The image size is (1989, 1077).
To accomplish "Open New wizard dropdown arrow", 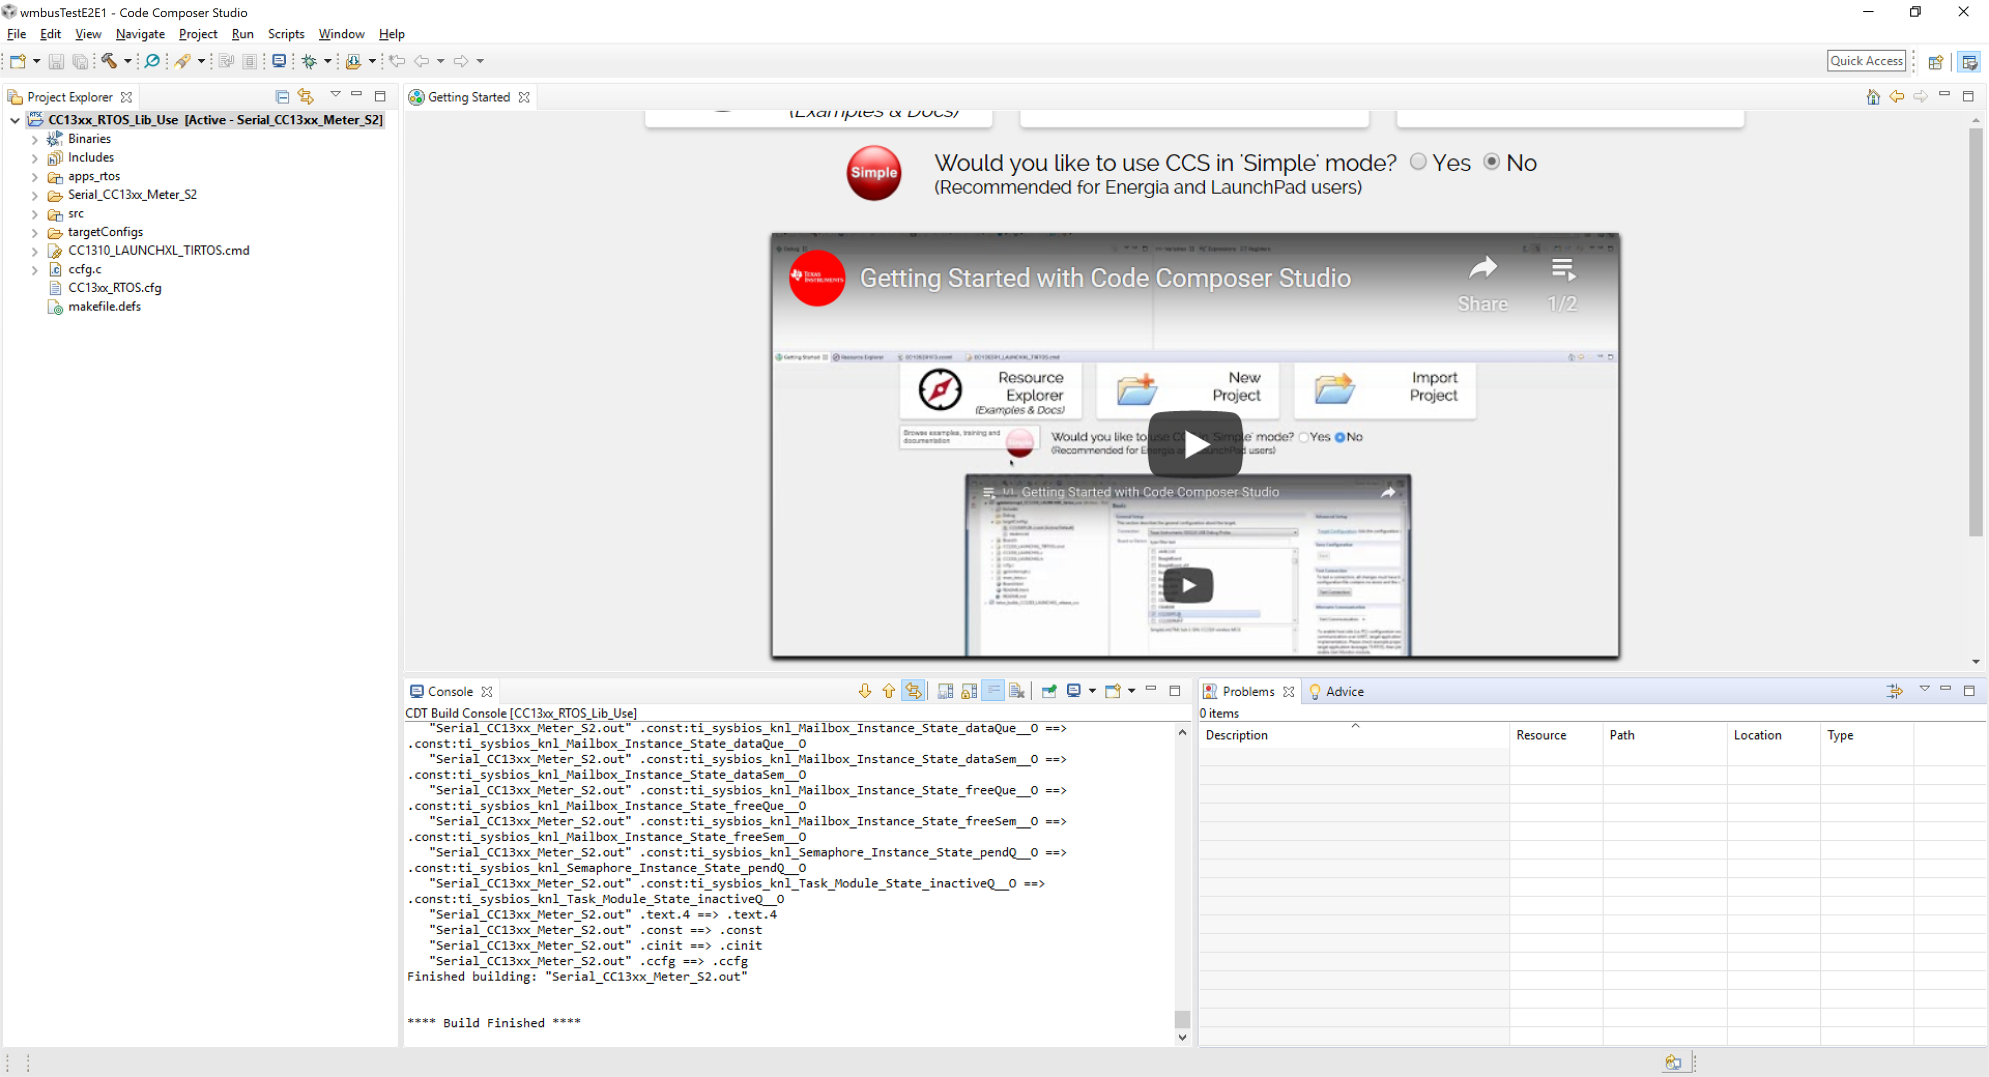I will (x=36, y=61).
